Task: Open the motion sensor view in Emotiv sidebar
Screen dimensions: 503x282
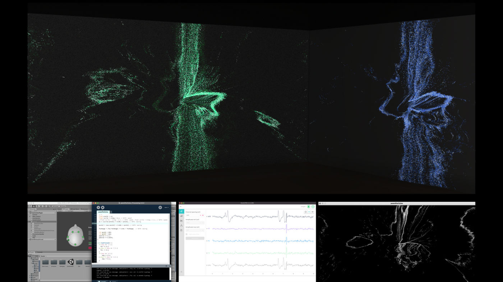Action: pyautogui.click(x=181, y=225)
